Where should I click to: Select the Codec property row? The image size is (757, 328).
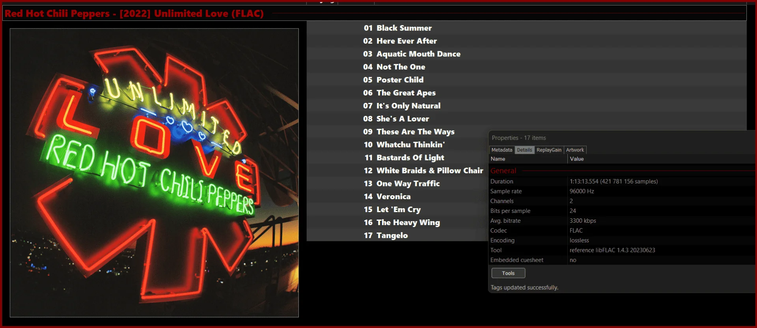click(x=622, y=231)
